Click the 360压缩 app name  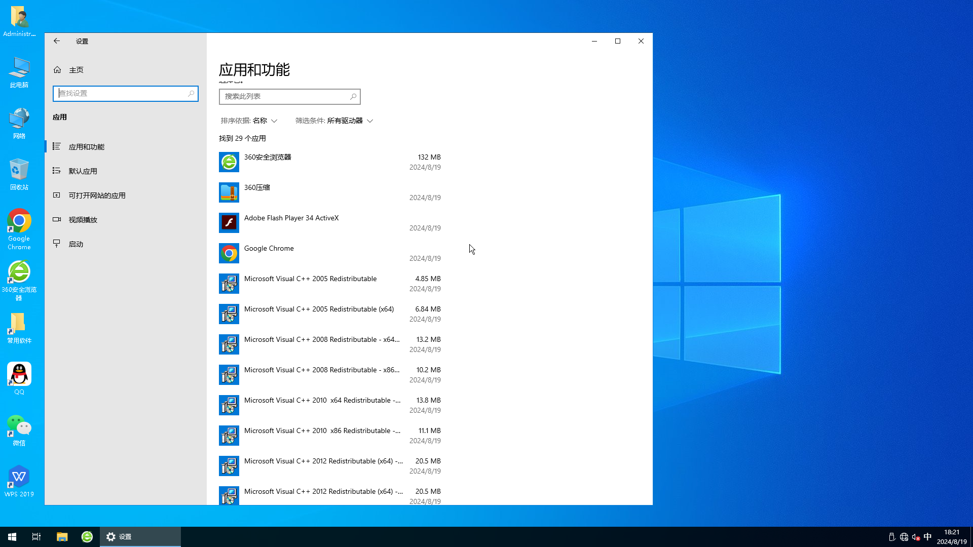point(257,187)
